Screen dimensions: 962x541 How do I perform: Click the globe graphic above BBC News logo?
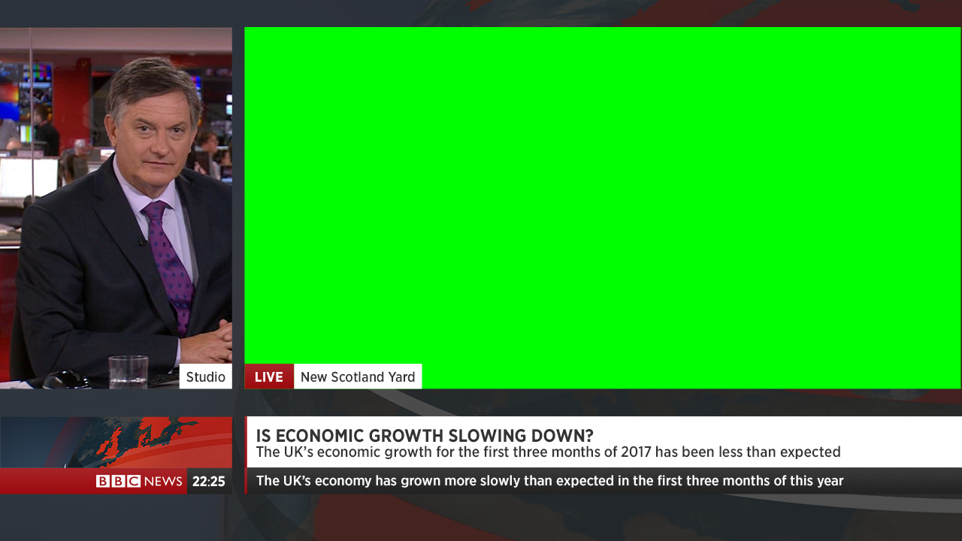[x=116, y=443]
